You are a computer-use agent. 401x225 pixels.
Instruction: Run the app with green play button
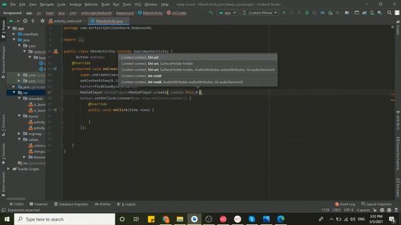pos(284,12)
